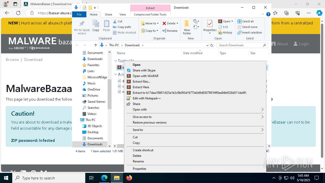Switch to the Share ribbon tab
The width and height of the screenshot is (325, 183).
[108, 14]
